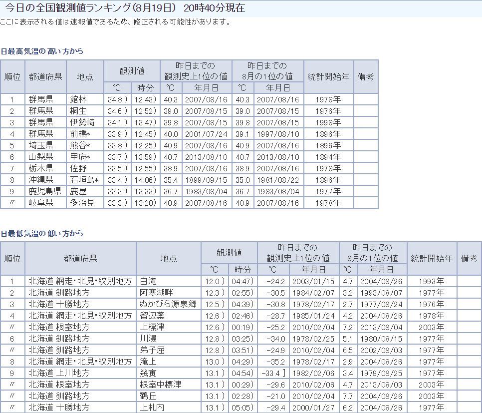The width and height of the screenshot is (482, 413).
Task: Click the 日最低気温の 低い方から heading
Action: click(42, 233)
